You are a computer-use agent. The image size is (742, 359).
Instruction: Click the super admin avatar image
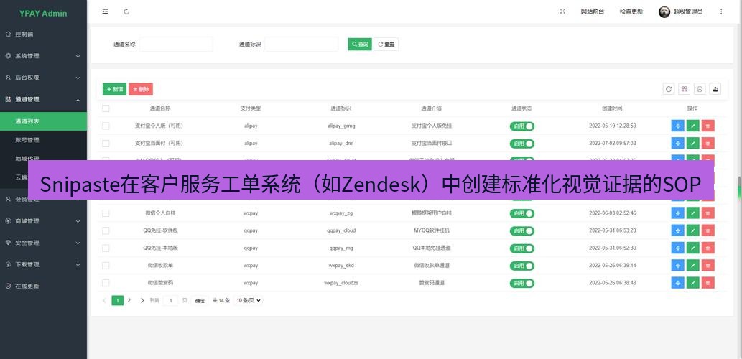pos(664,11)
